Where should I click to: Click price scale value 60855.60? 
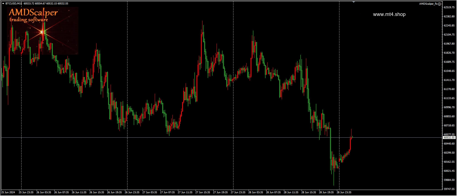click(449, 116)
